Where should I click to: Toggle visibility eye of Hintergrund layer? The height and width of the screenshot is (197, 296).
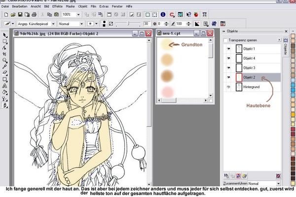pyautogui.click(x=228, y=87)
